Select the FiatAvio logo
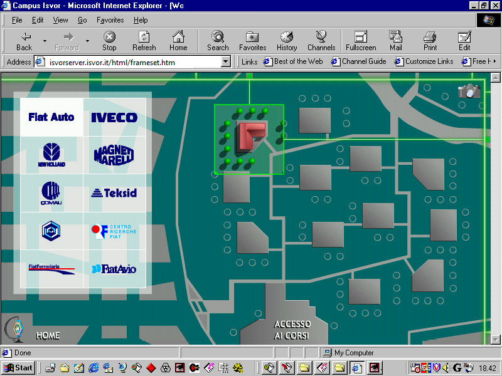Viewport: 502px width, 376px height. coord(114,269)
